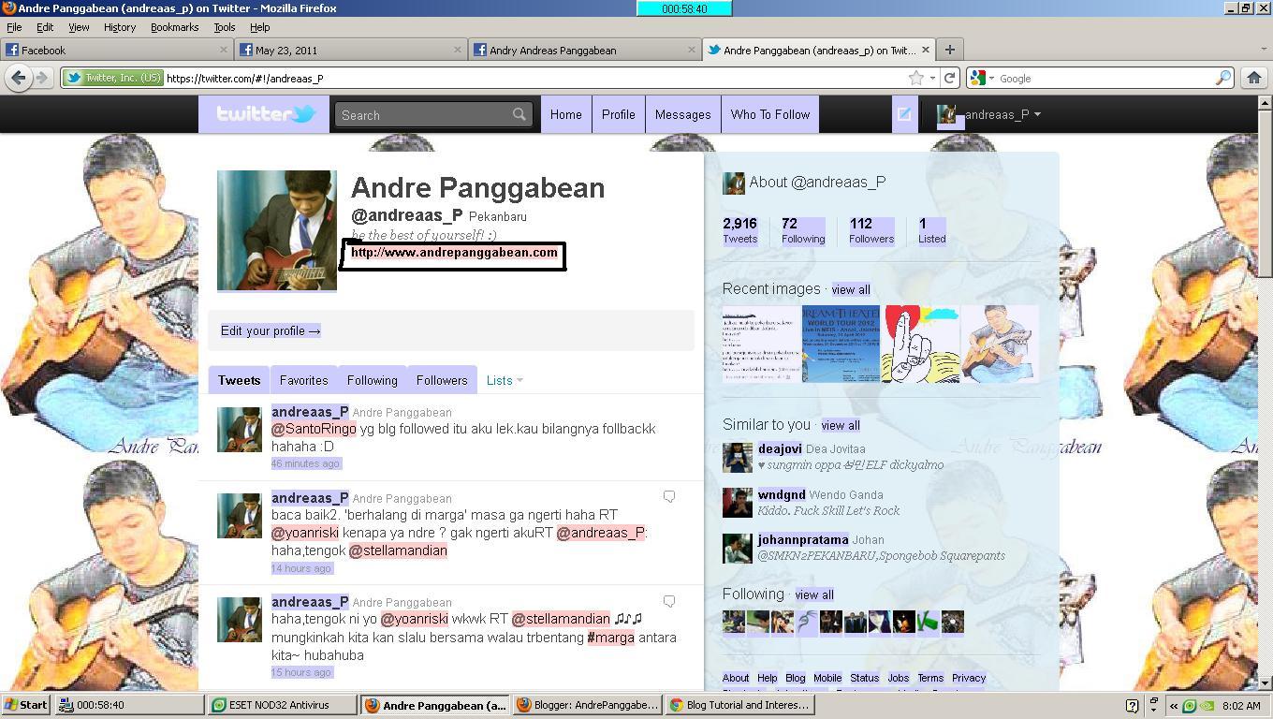Open Who To Follow page
Viewport: 1273px width, 719px height.
tap(770, 114)
